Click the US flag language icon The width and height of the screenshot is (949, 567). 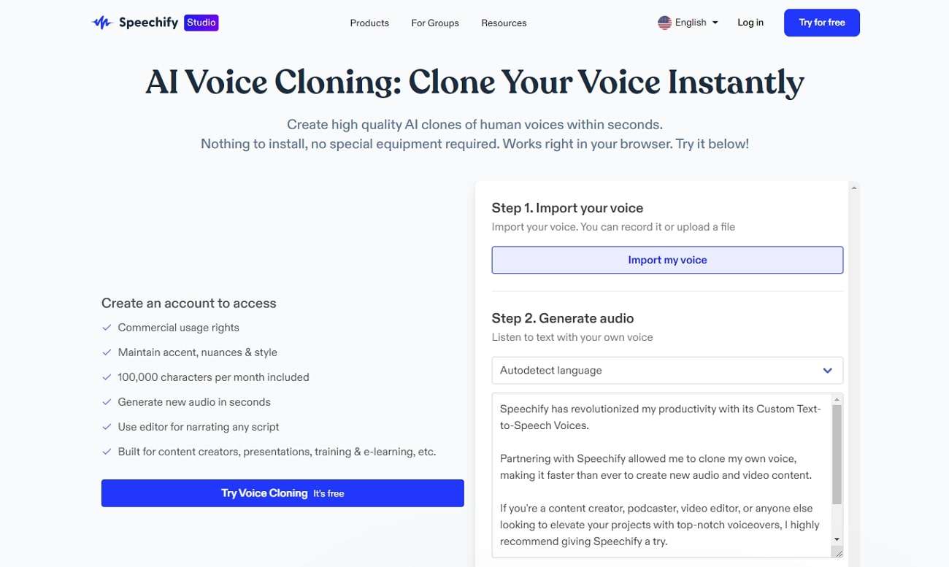[x=664, y=23]
